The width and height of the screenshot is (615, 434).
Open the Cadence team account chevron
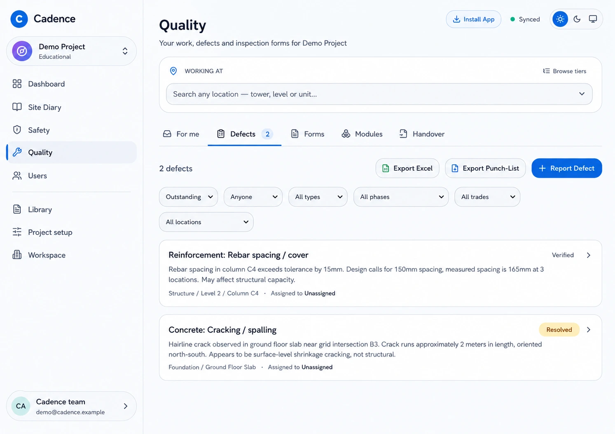[x=126, y=406]
